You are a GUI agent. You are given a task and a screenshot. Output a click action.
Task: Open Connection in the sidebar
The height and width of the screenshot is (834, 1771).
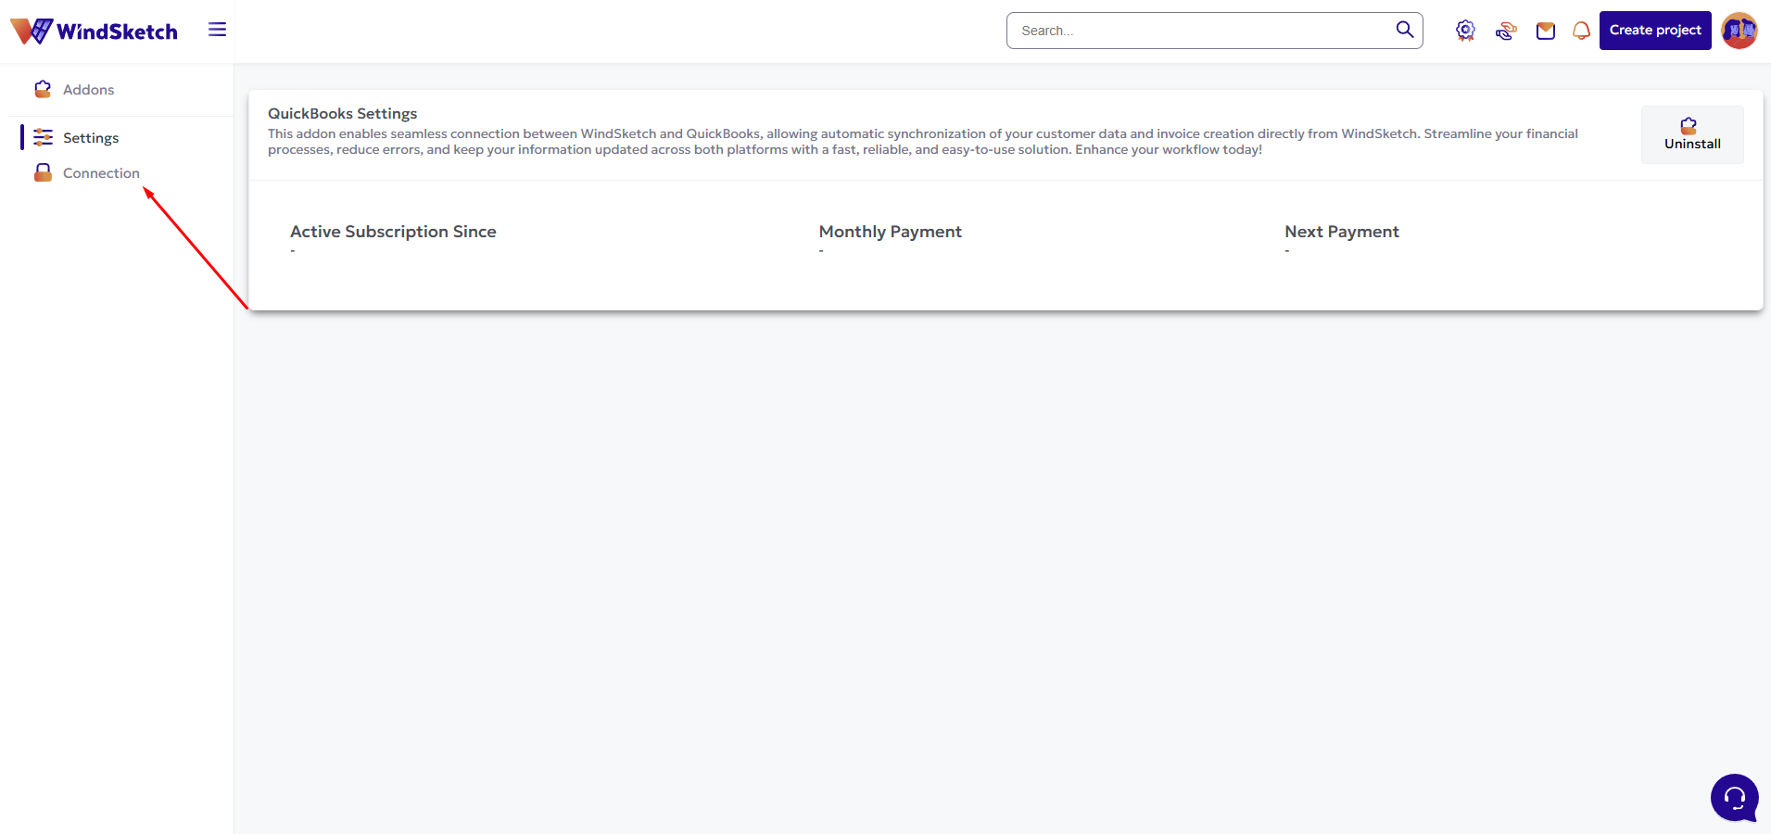tap(101, 173)
